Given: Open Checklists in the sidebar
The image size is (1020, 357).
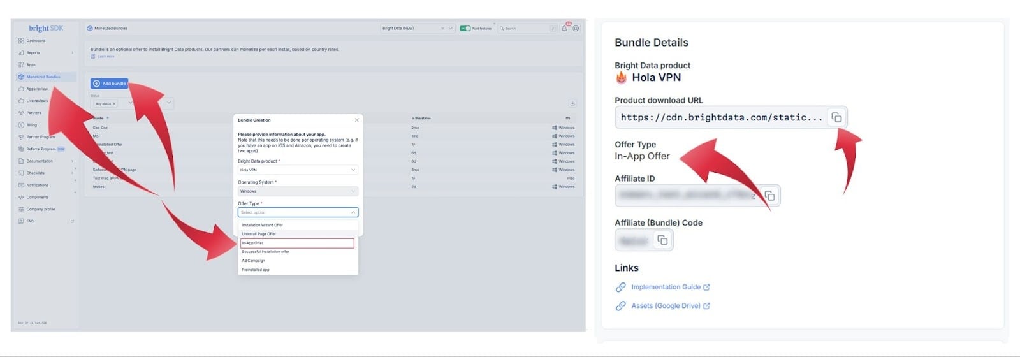Looking at the screenshot, I should 35,173.
